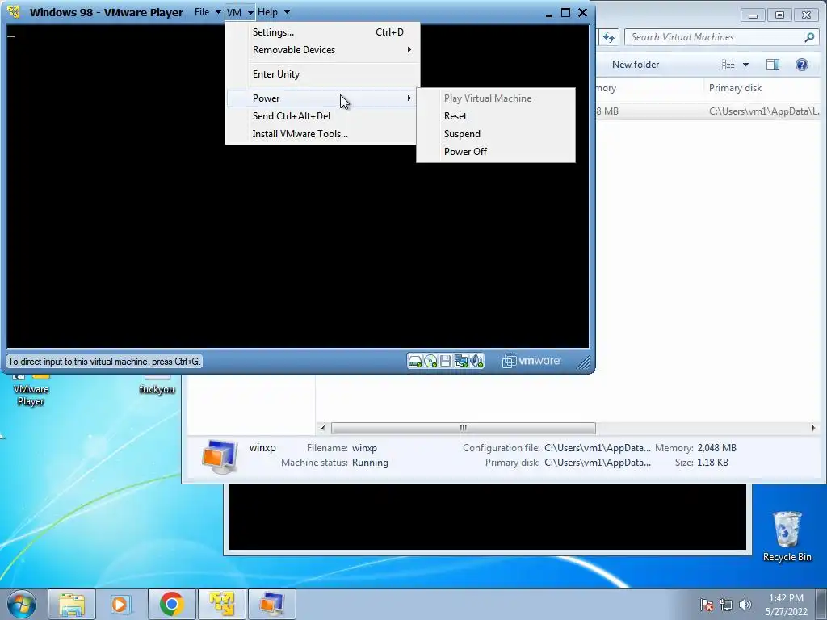
Task: Select Reset in the Power submenu
Action: pos(496,116)
